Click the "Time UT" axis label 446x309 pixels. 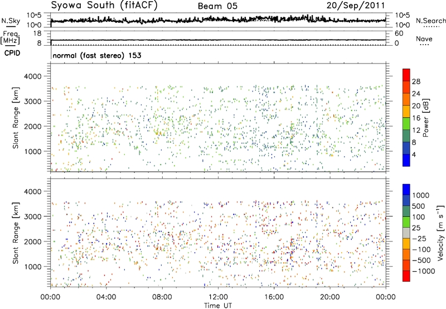[218, 306]
